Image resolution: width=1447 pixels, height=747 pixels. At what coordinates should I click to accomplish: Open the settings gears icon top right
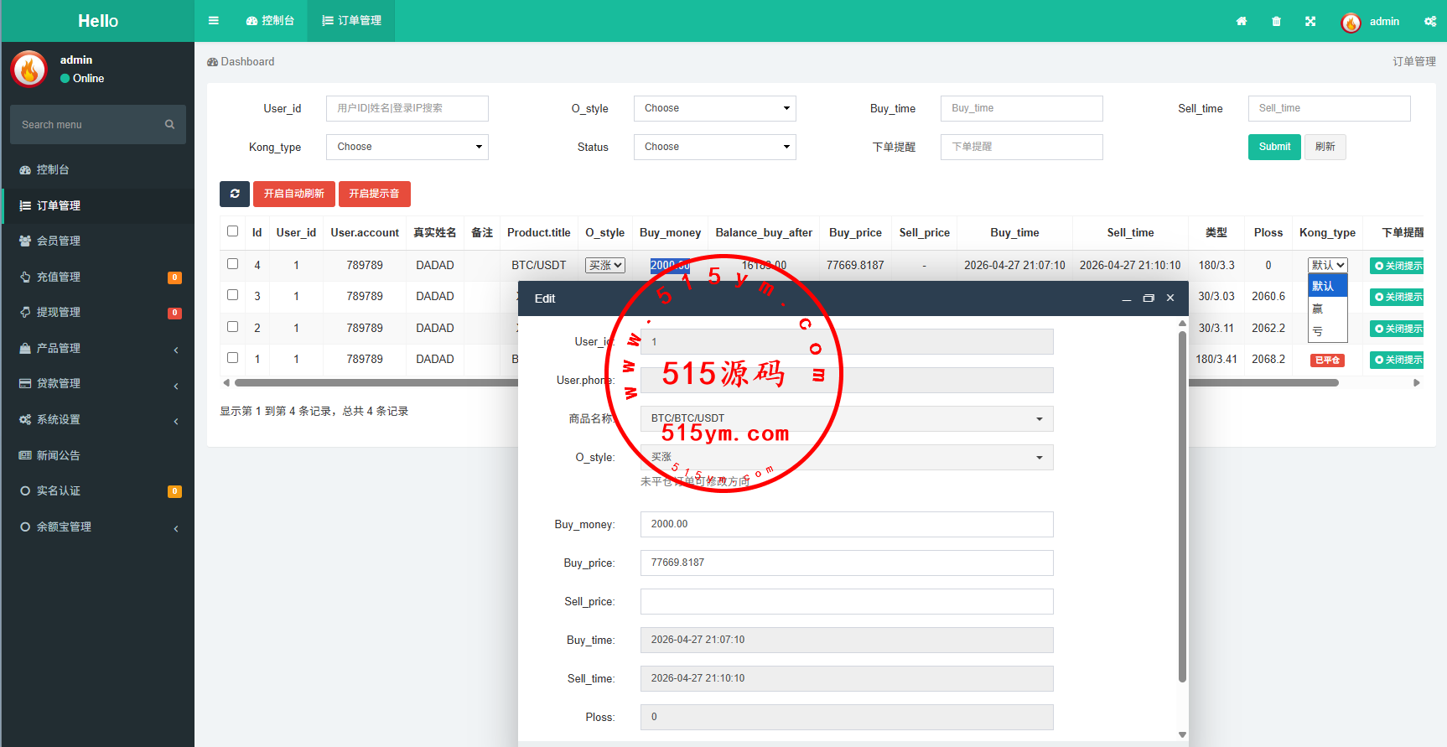point(1429,22)
